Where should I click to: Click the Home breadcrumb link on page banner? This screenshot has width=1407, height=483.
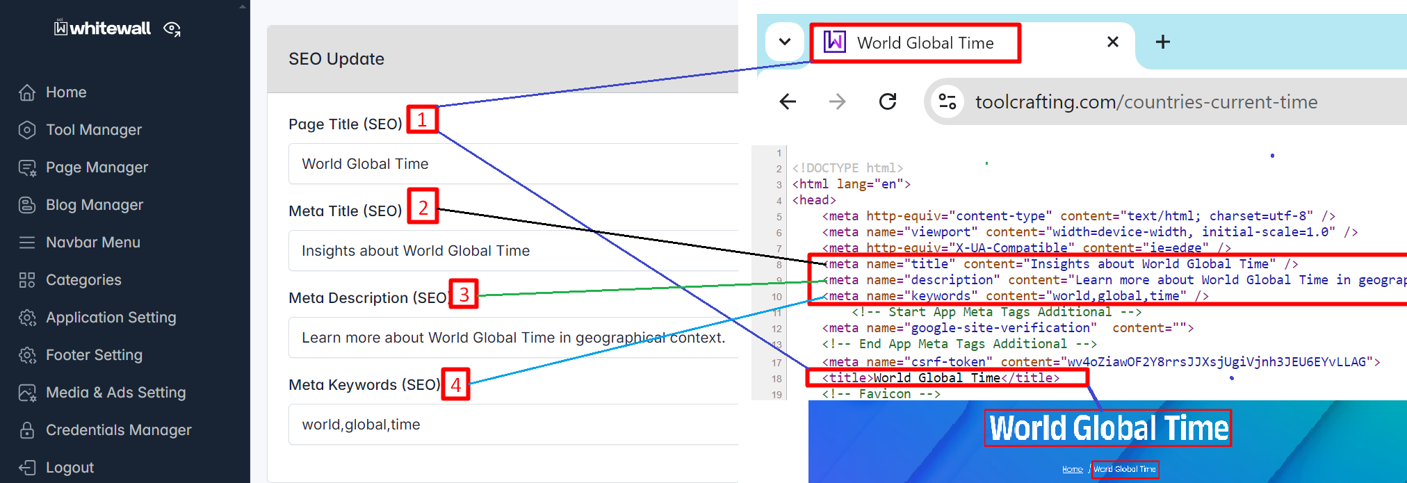pos(1073,470)
